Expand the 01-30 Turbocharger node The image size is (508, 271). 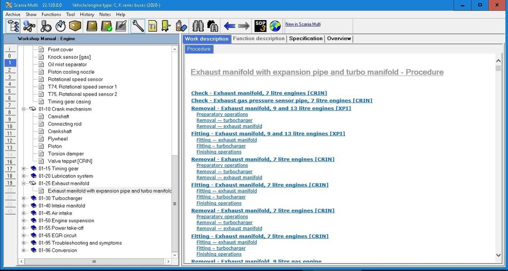(24, 198)
